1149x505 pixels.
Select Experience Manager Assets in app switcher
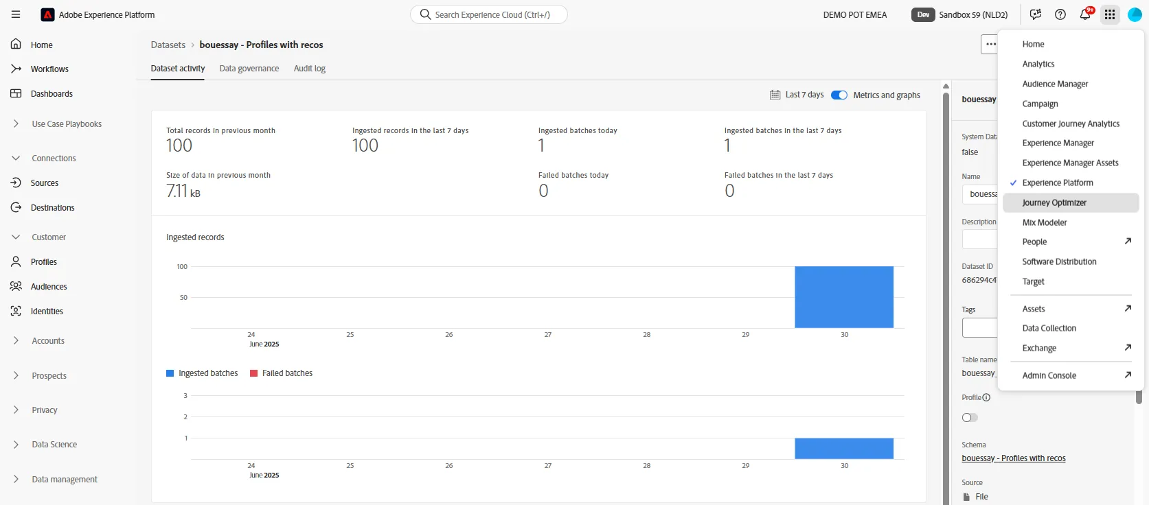pos(1071,163)
